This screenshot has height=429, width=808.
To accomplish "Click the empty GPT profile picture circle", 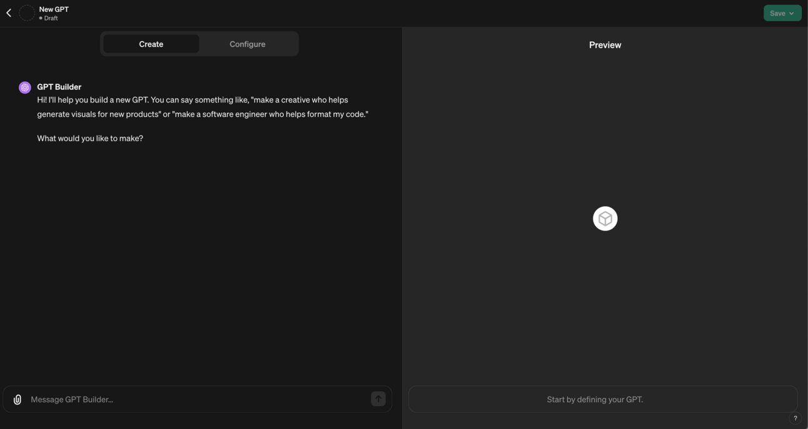I will tap(27, 13).
